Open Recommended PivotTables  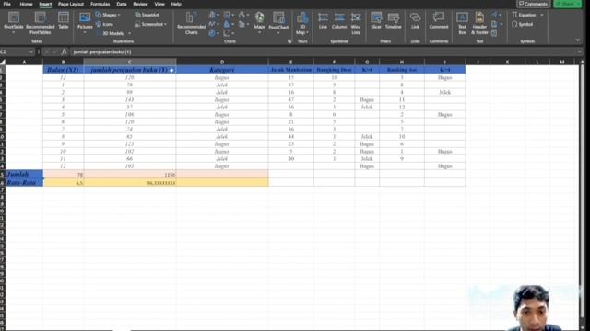pos(40,23)
